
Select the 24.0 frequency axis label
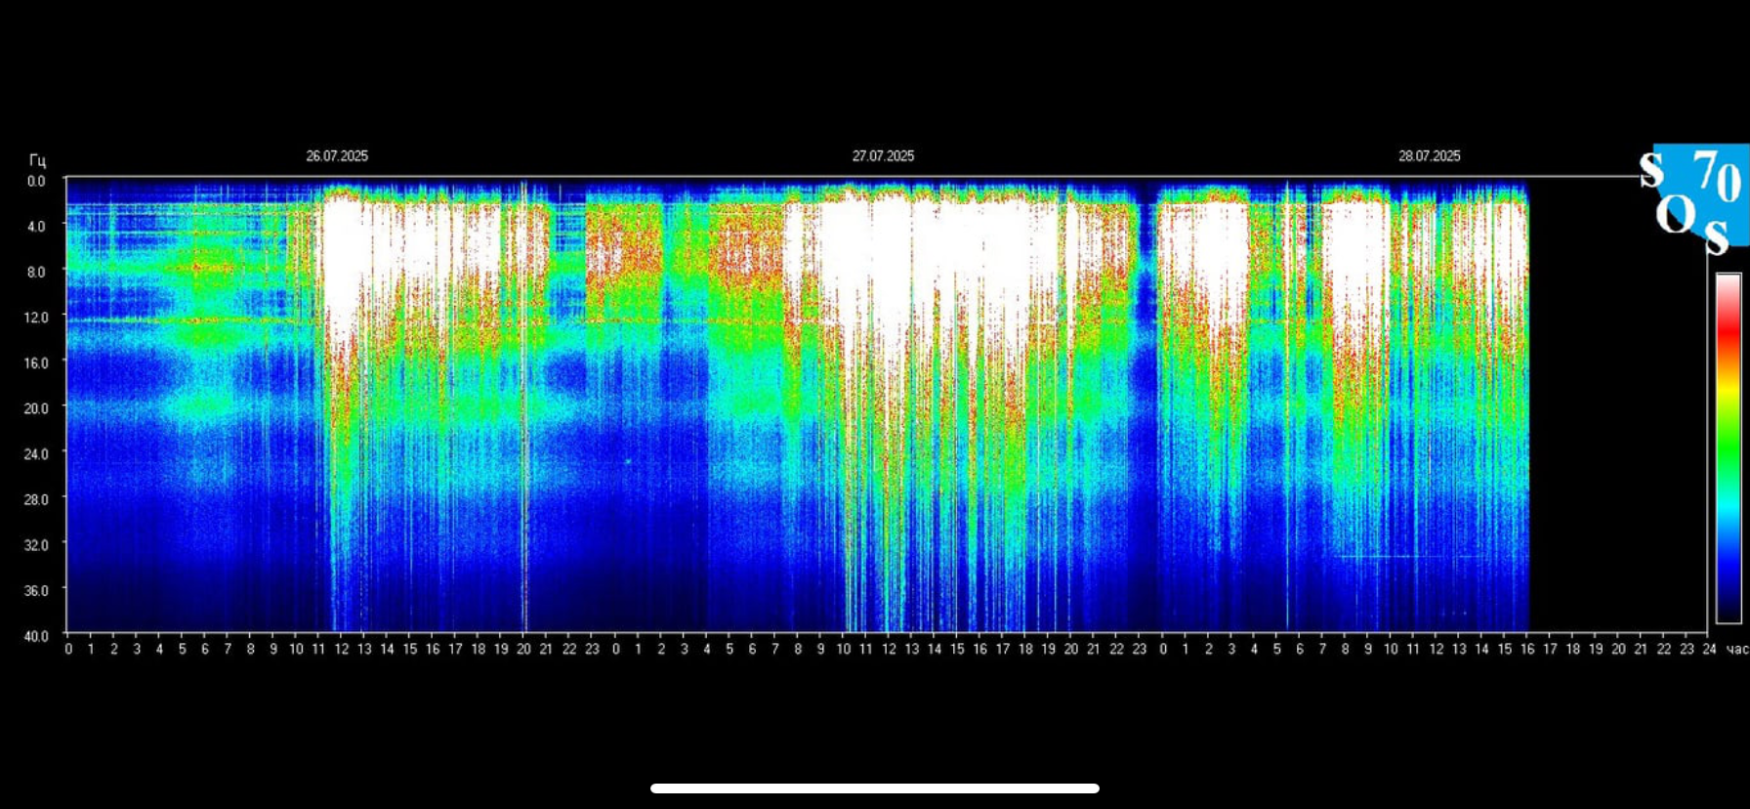coord(36,454)
